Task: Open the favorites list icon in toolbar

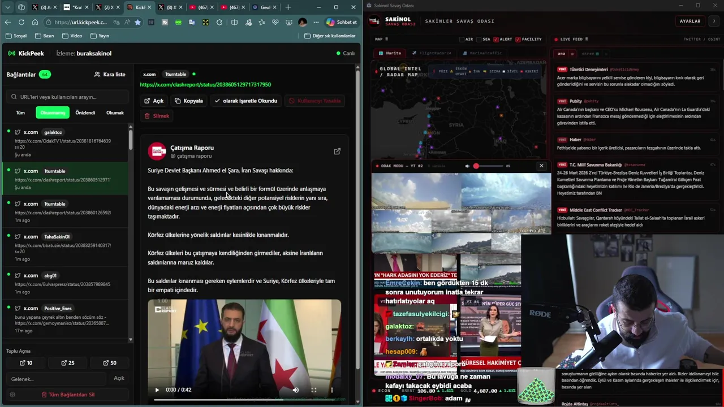Action: pyautogui.click(x=261, y=22)
